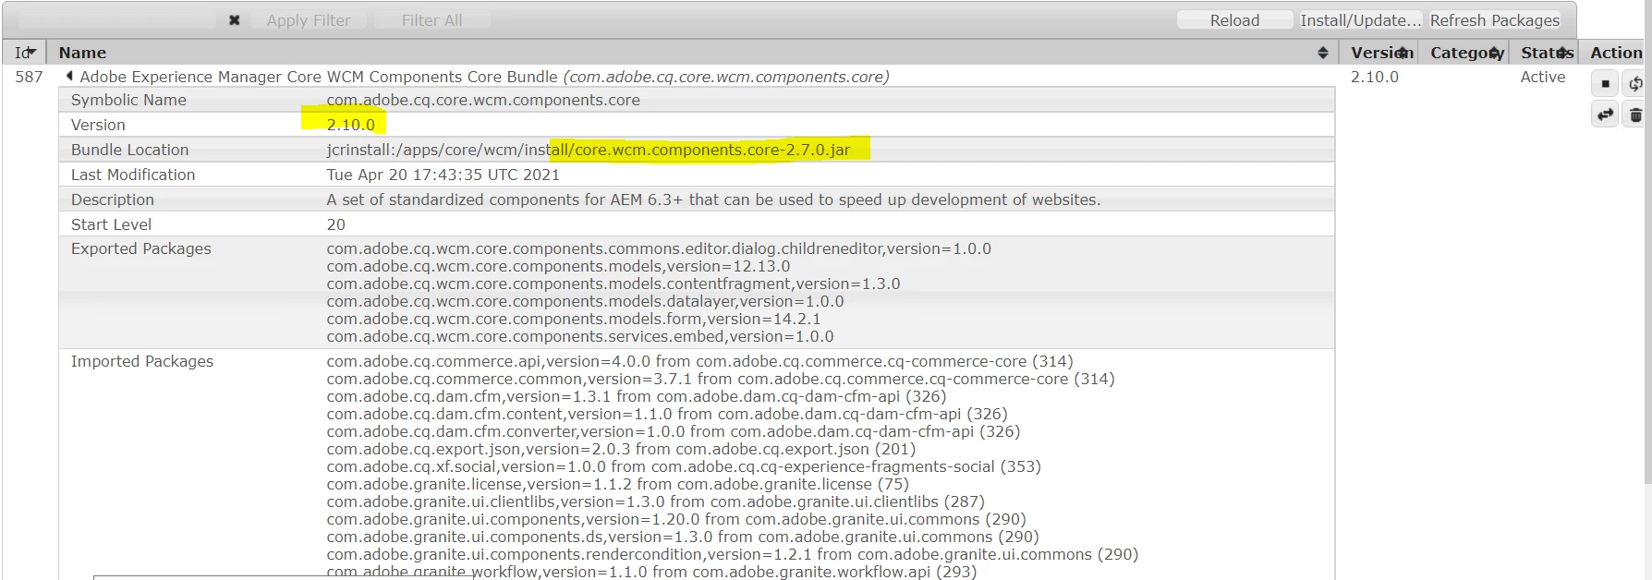Select the Symbolic Name label

point(128,100)
